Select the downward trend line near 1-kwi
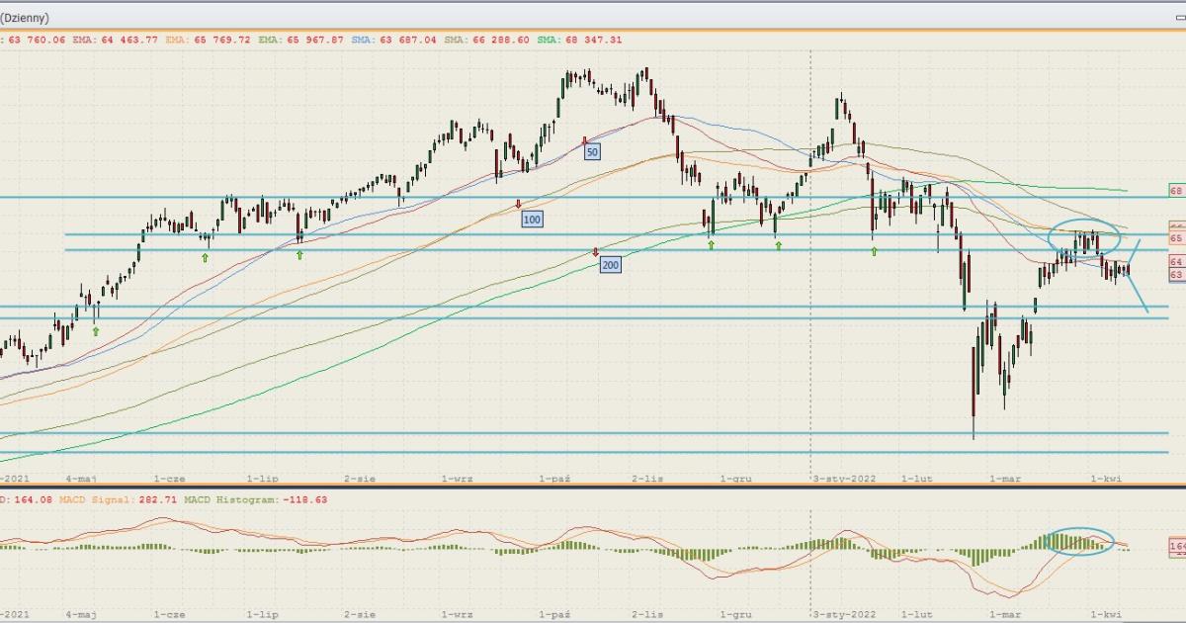The image size is (1186, 623). 1137,295
